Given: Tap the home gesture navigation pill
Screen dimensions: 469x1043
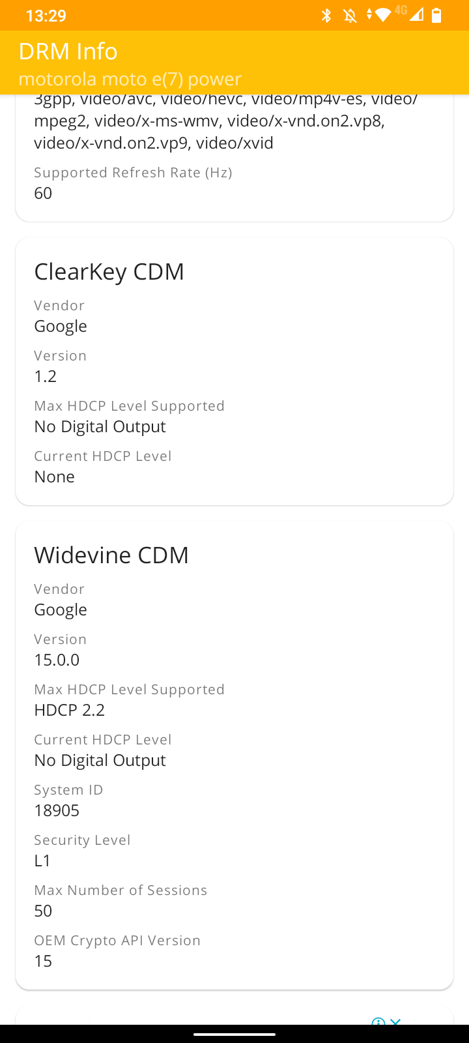Looking at the screenshot, I should (x=234, y=1034).
